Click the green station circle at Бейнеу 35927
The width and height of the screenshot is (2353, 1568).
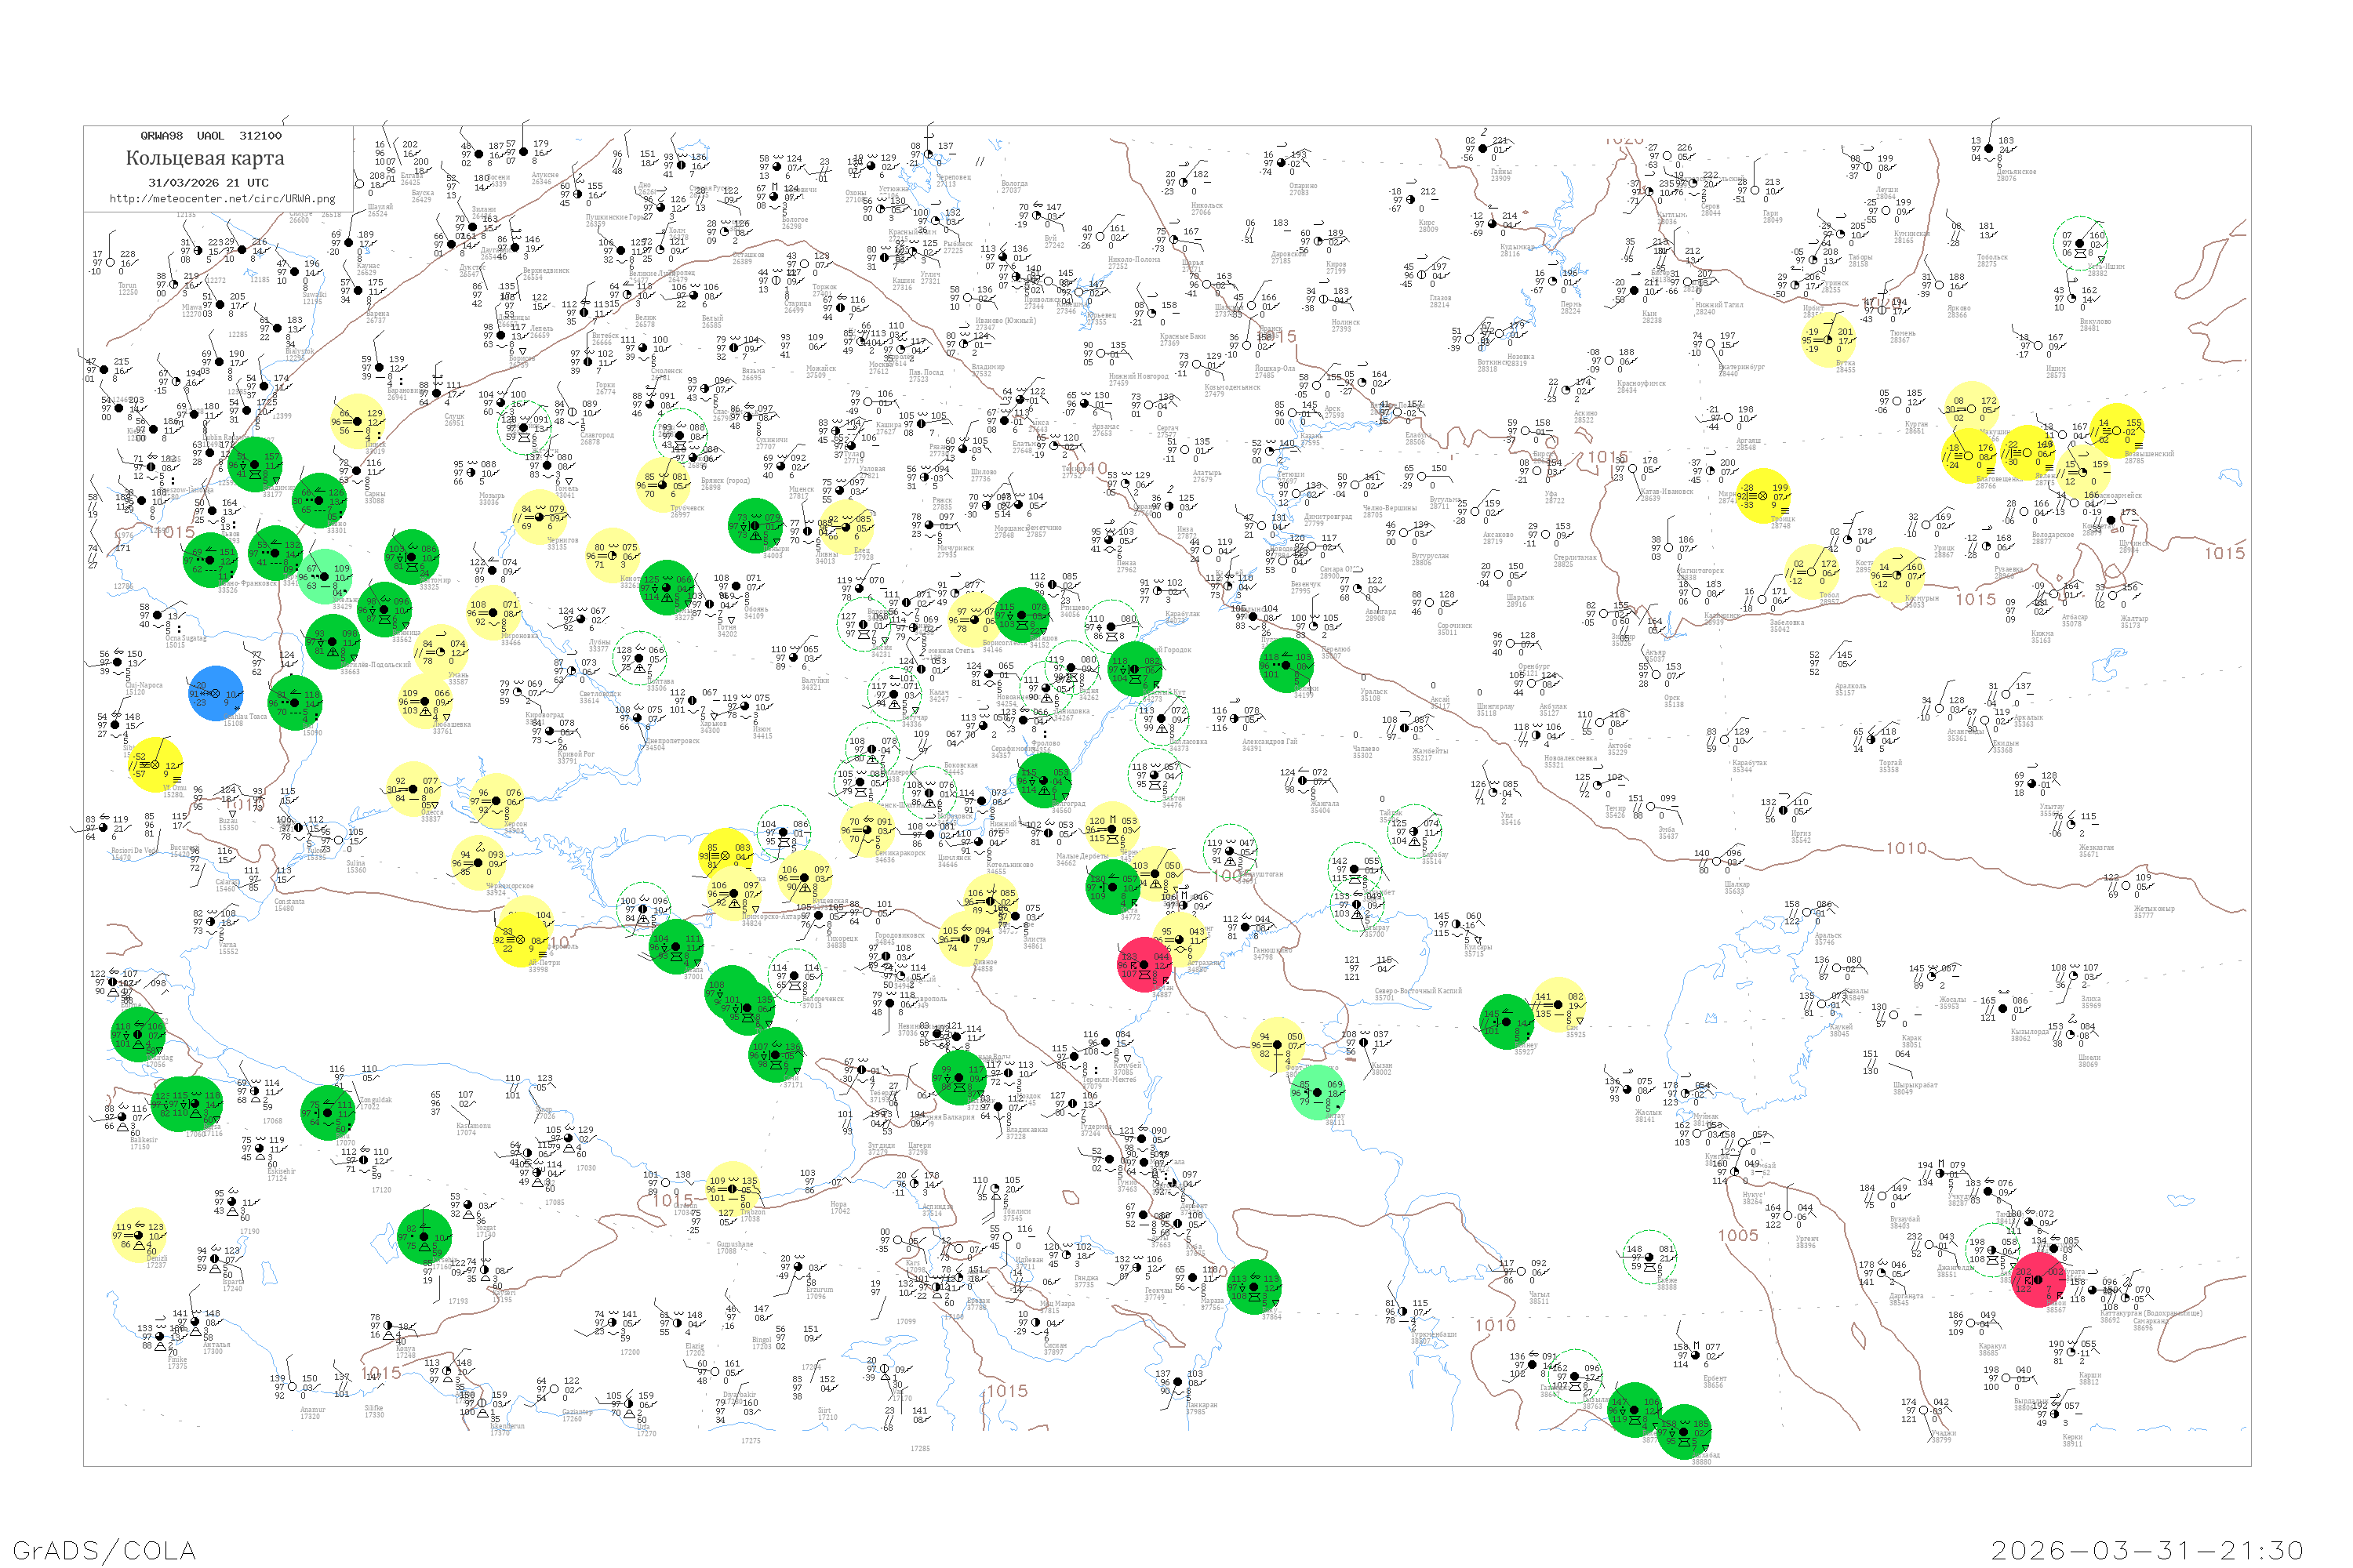pos(1506,1021)
